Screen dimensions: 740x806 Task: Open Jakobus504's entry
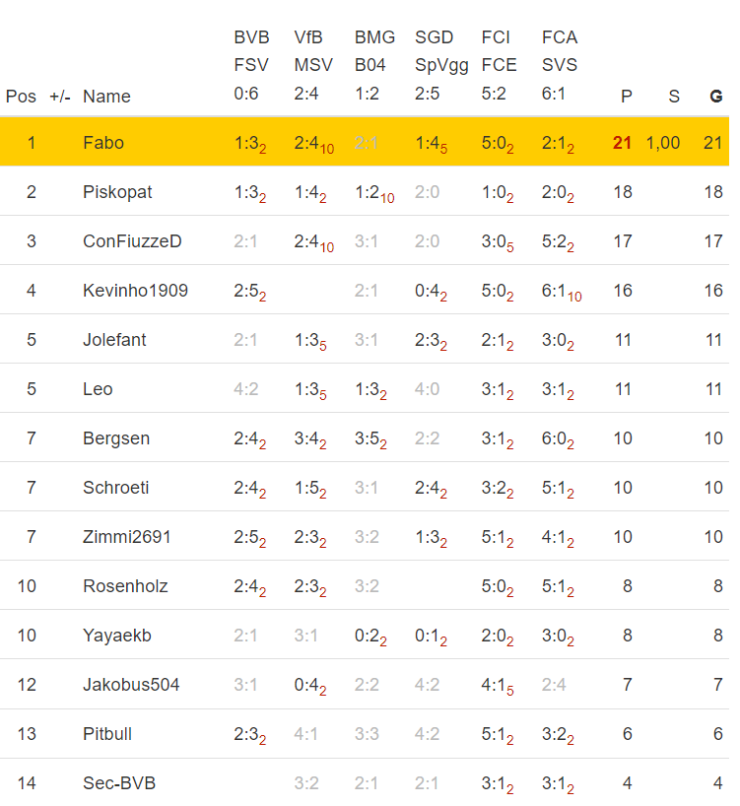click(x=131, y=685)
